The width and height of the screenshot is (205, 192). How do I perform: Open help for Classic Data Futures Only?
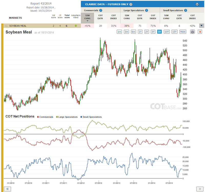(131, 4)
